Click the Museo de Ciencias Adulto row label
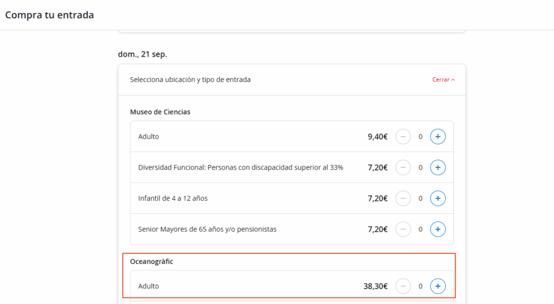 coord(149,137)
